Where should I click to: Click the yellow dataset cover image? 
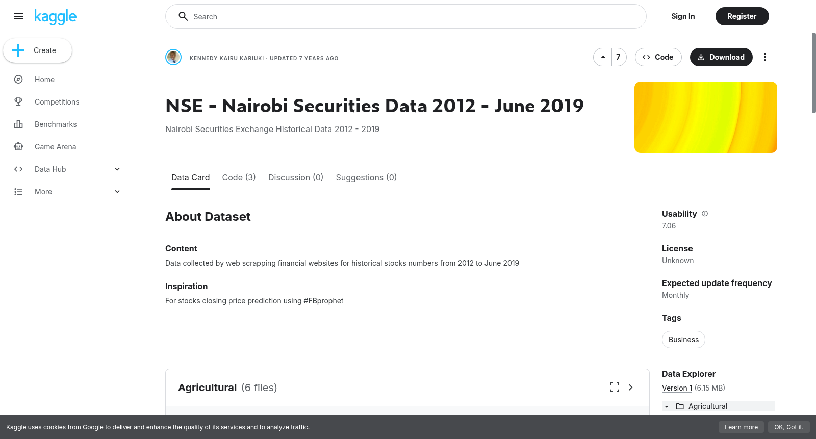(x=706, y=117)
